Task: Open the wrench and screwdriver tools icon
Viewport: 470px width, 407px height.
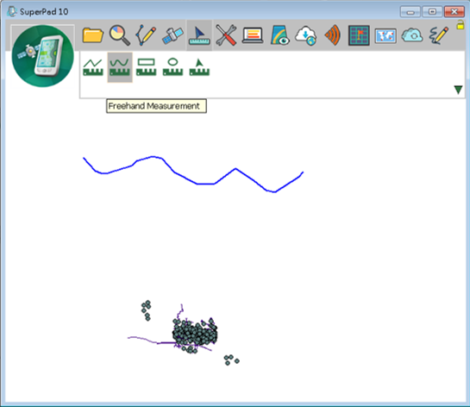Action: coord(226,35)
